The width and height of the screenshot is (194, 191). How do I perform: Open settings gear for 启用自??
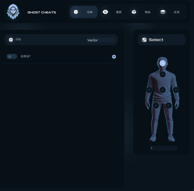[114, 57]
